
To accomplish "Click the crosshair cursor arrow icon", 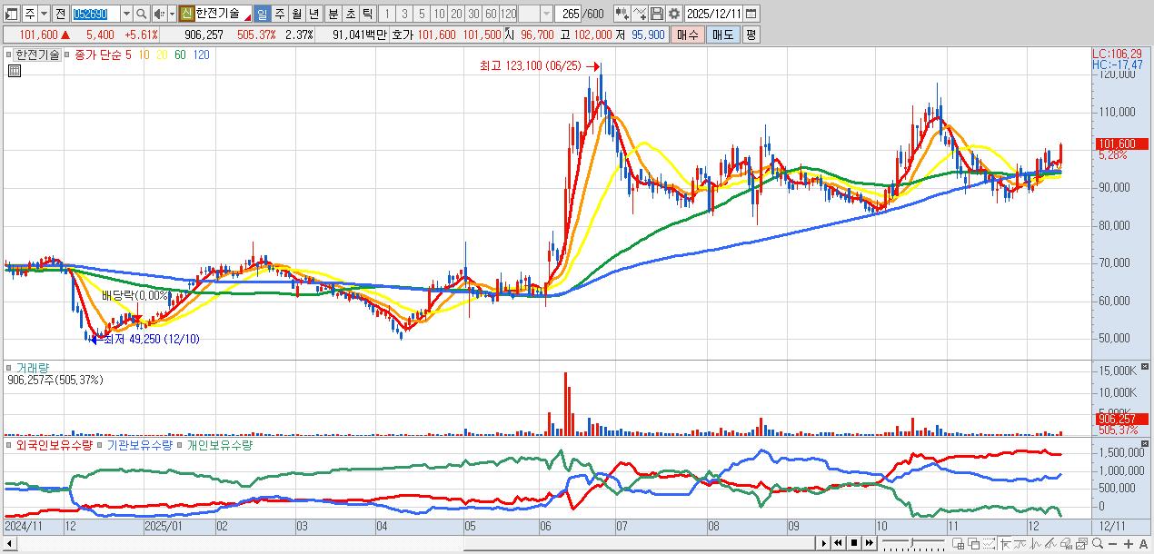I will tap(1005, 543).
